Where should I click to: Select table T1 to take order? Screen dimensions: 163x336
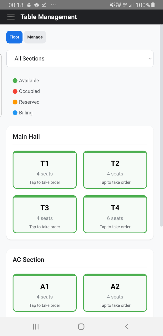[x=45, y=170]
